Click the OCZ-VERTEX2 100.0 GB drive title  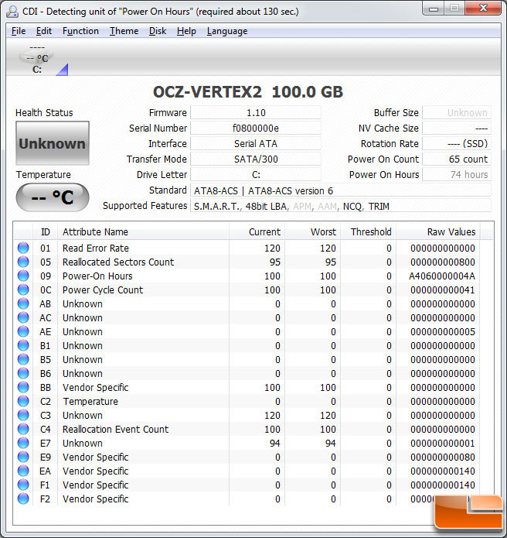click(247, 92)
